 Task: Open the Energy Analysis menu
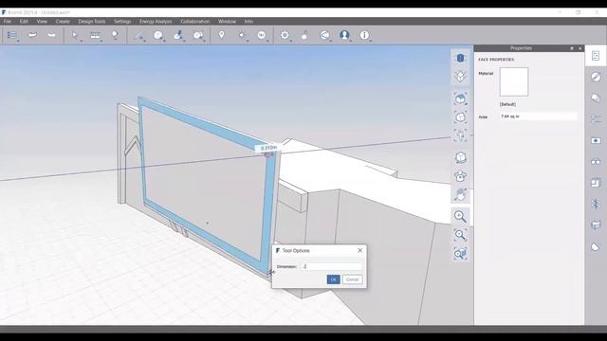click(156, 21)
